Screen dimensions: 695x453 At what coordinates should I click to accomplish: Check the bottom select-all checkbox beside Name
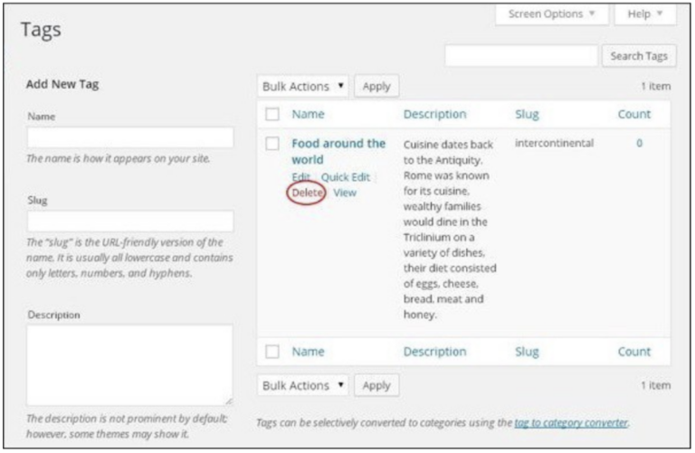pos(271,352)
